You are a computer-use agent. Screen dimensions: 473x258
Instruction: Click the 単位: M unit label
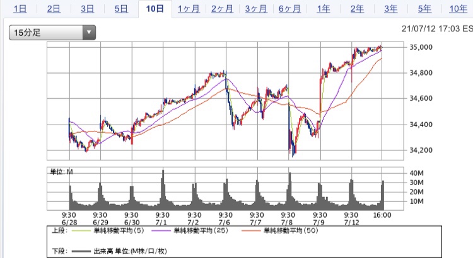pyautogui.click(x=62, y=172)
